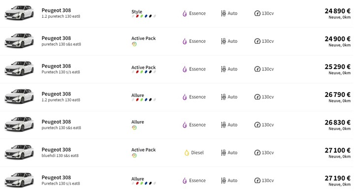Click the price 27 100 €
This screenshot has width=354, height=191.
pos(337,150)
